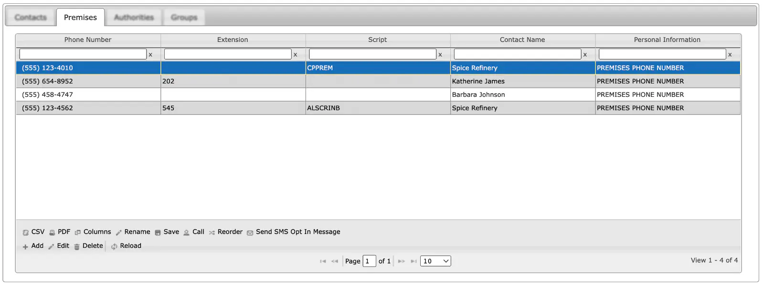Select row with phone (555) 654-8952
This screenshot has width=763, height=286.
[x=378, y=82]
